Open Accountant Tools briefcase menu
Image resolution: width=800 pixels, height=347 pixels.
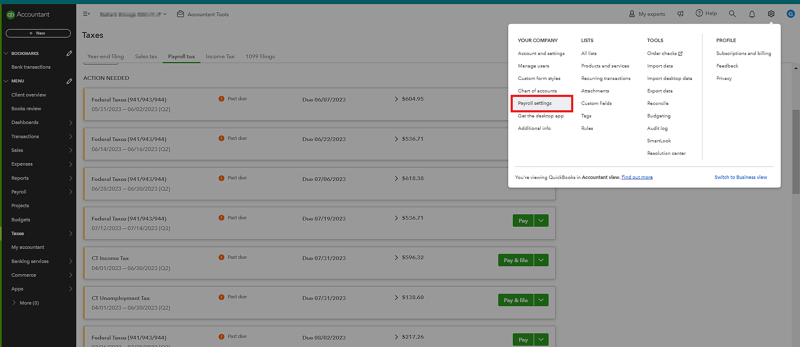203,14
